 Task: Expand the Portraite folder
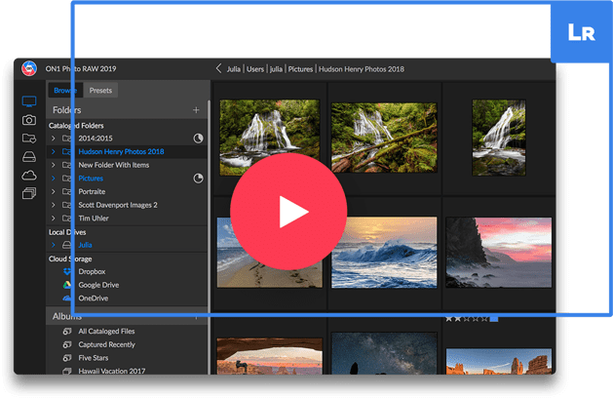point(54,192)
